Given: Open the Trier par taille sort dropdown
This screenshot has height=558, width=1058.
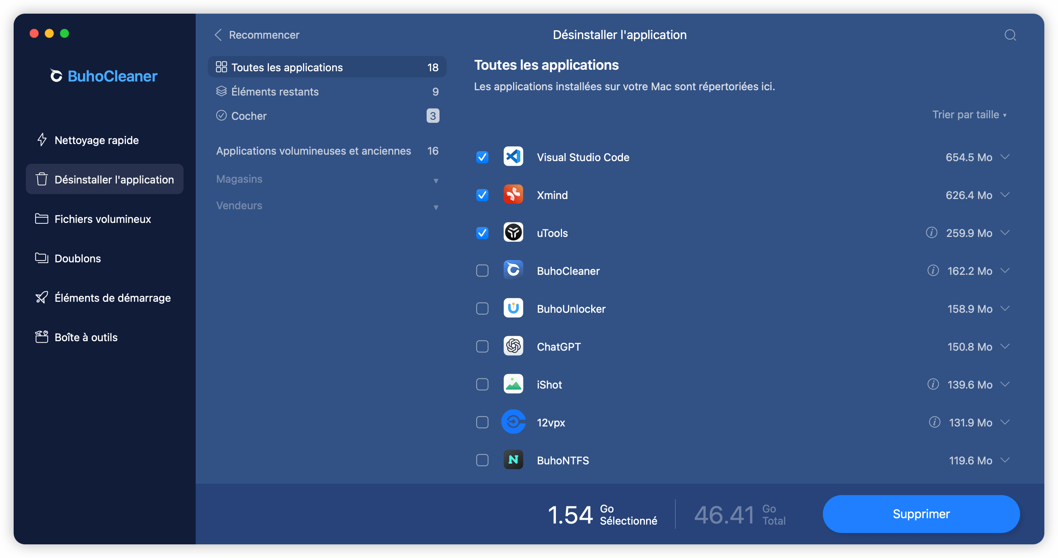Looking at the screenshot, I should [969, 114].
